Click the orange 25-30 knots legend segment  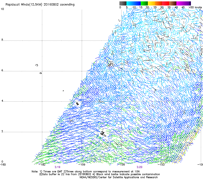pyautogui.click(x=159, y=3)
